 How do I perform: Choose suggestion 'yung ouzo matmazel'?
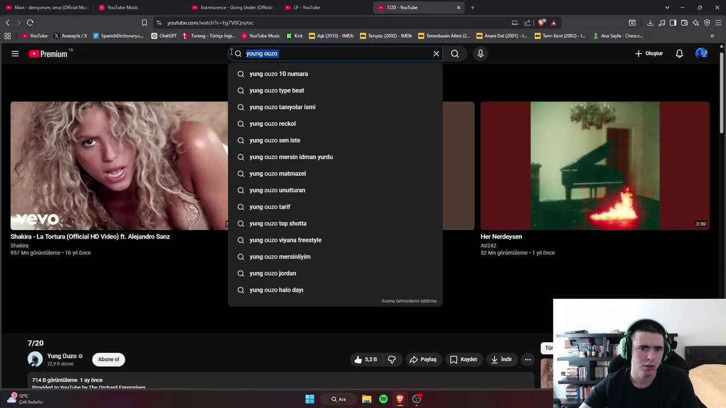point(335,173)
